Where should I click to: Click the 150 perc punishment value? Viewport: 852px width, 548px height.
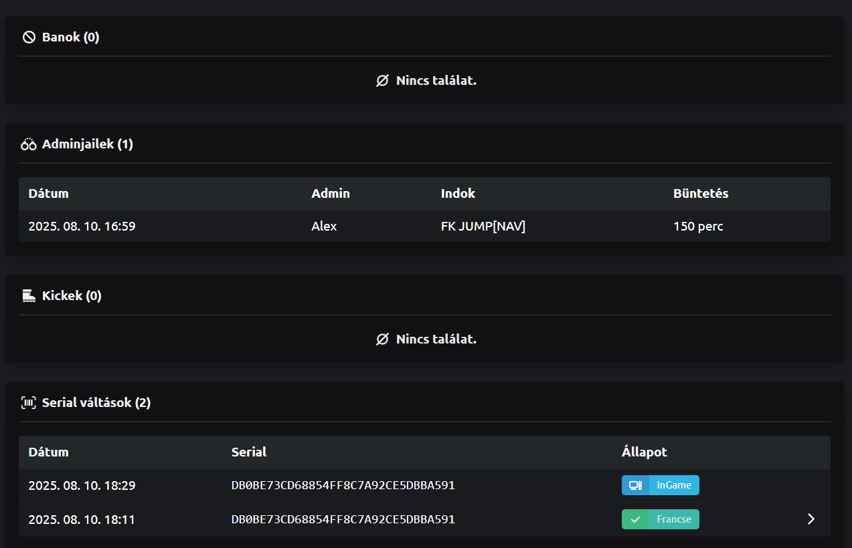coord(698,227)
